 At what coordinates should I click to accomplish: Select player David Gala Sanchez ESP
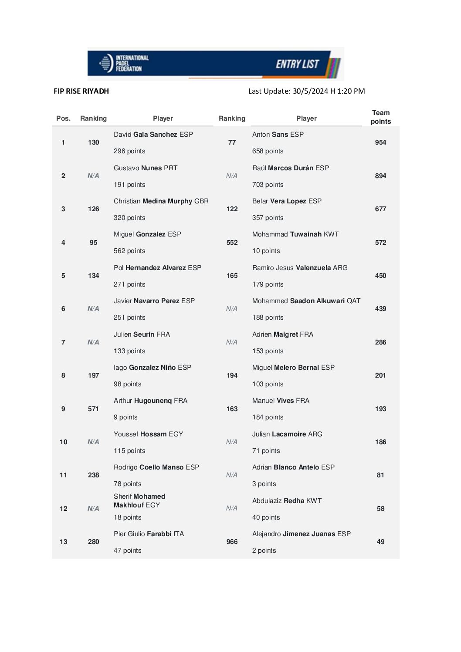153,135
